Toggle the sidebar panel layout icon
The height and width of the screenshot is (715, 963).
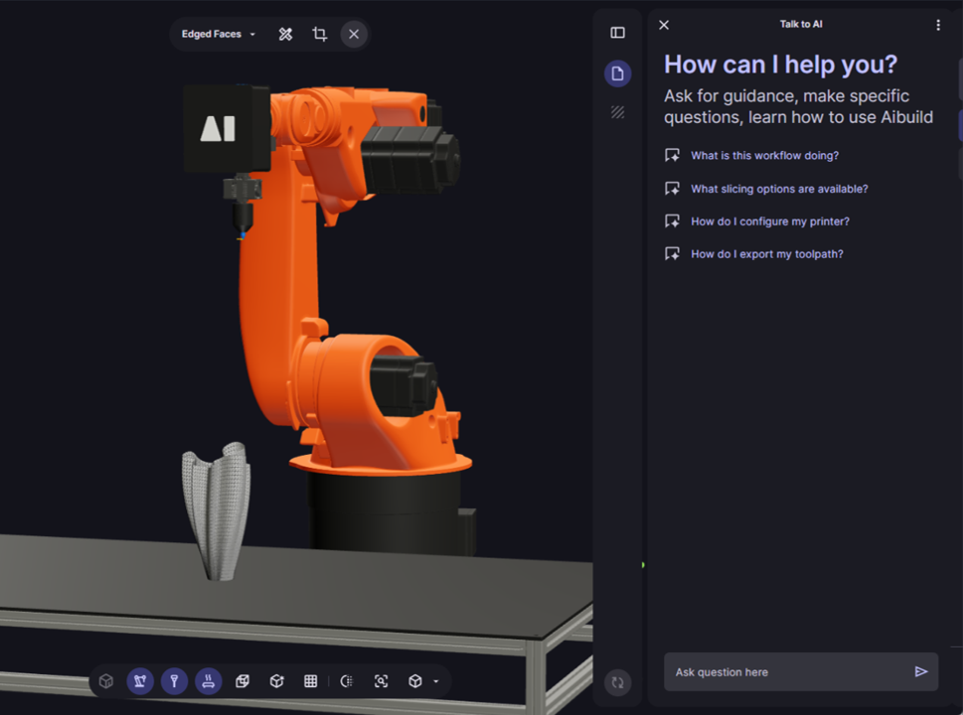(617, 33)
